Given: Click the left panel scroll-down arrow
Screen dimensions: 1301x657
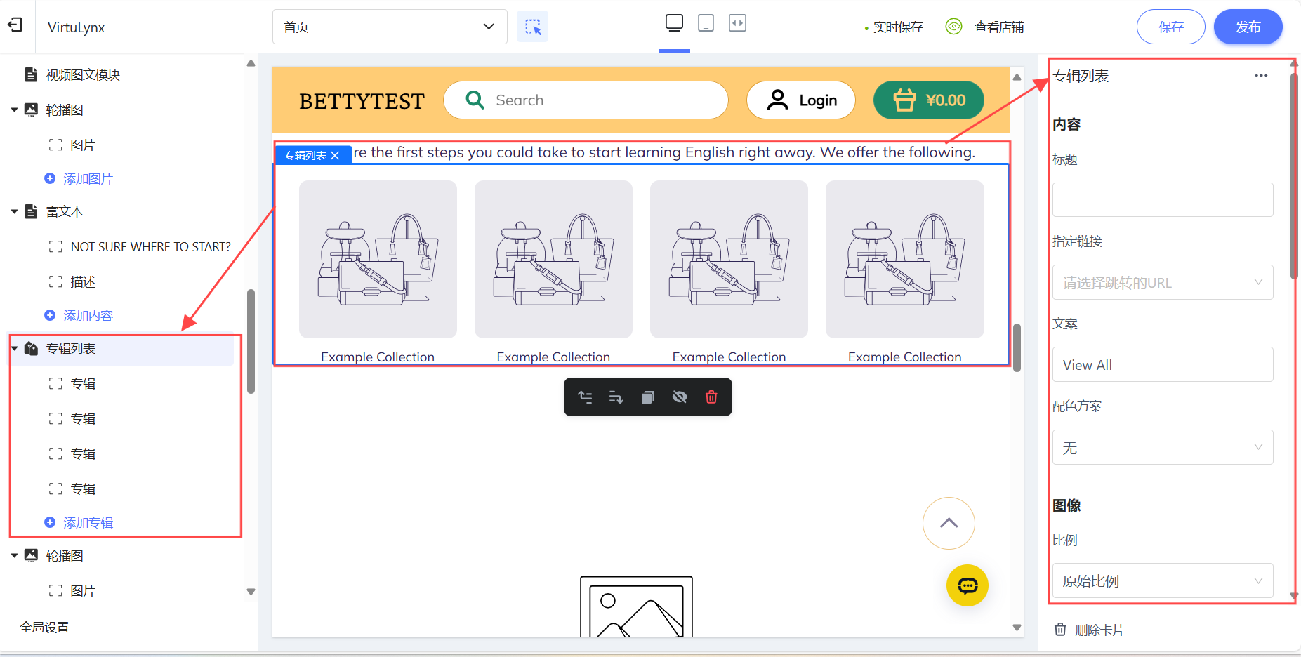Looking at the screenshot, I should [251, 592].
